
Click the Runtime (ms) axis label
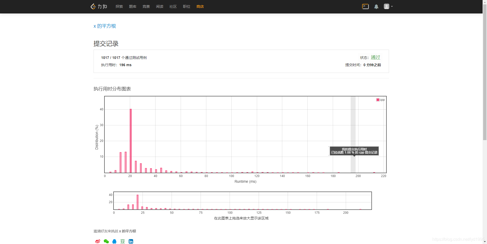coord(245,181)
